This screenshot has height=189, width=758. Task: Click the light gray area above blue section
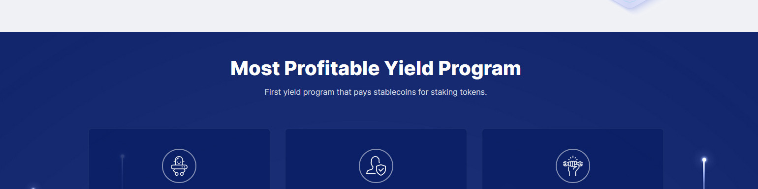(x=295, y=16)
